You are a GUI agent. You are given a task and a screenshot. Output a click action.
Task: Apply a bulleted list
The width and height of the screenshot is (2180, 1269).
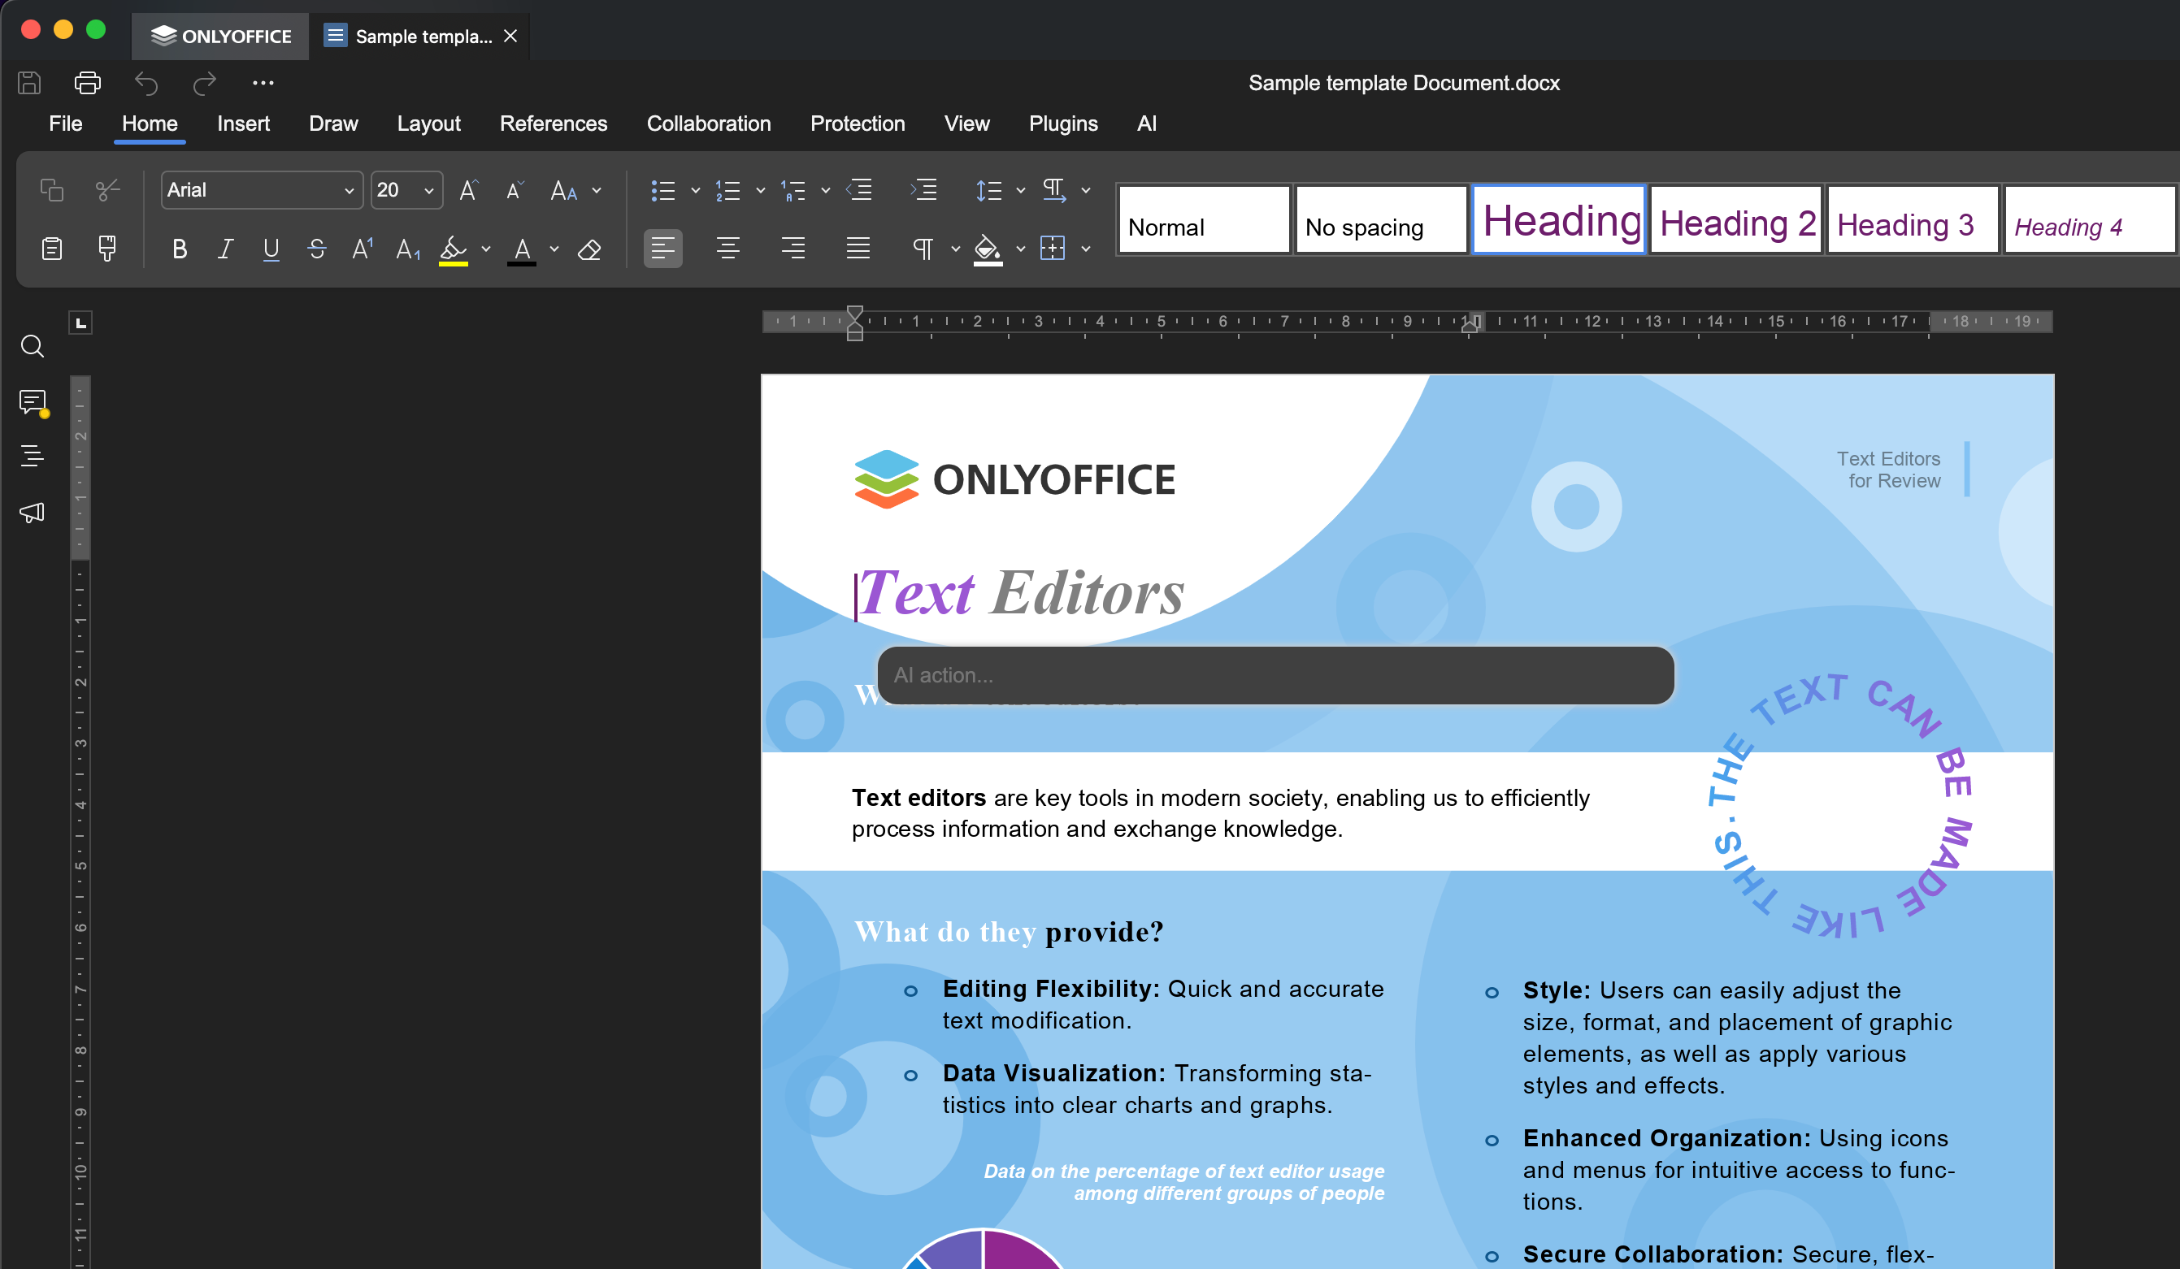click(662, 190)
